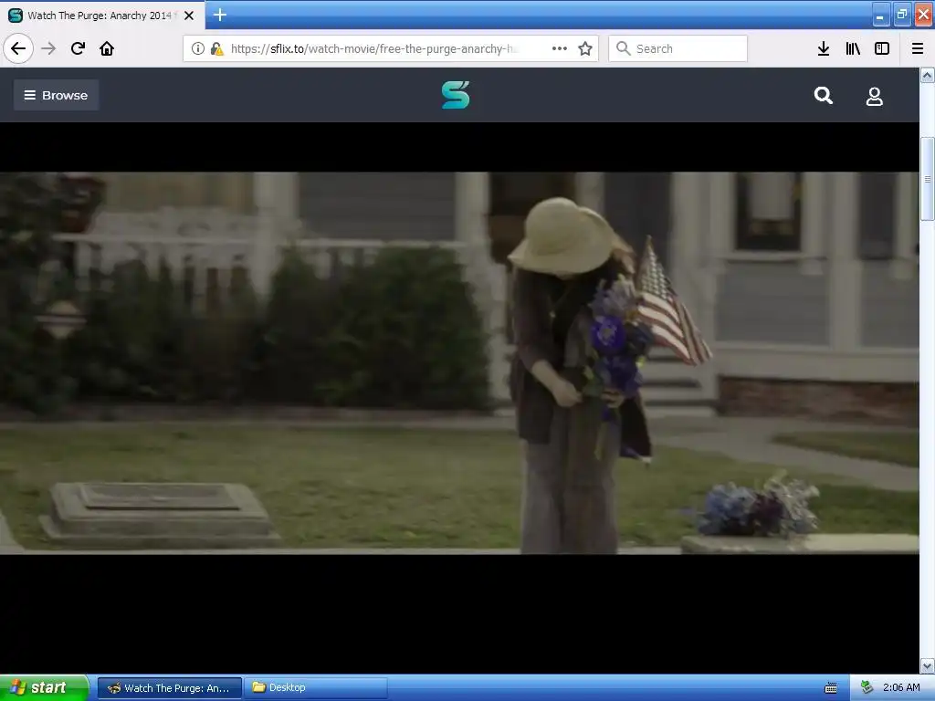Bookmark this page with the star
Image resolution: width=935 pixels, height=701 pixels.
tap(585, 48)
